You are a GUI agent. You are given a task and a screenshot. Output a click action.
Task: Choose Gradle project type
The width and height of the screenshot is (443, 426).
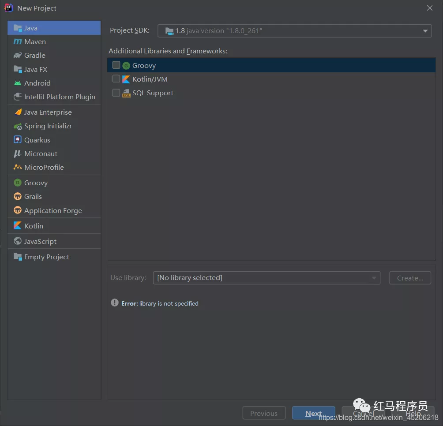(x=54, y=55)
